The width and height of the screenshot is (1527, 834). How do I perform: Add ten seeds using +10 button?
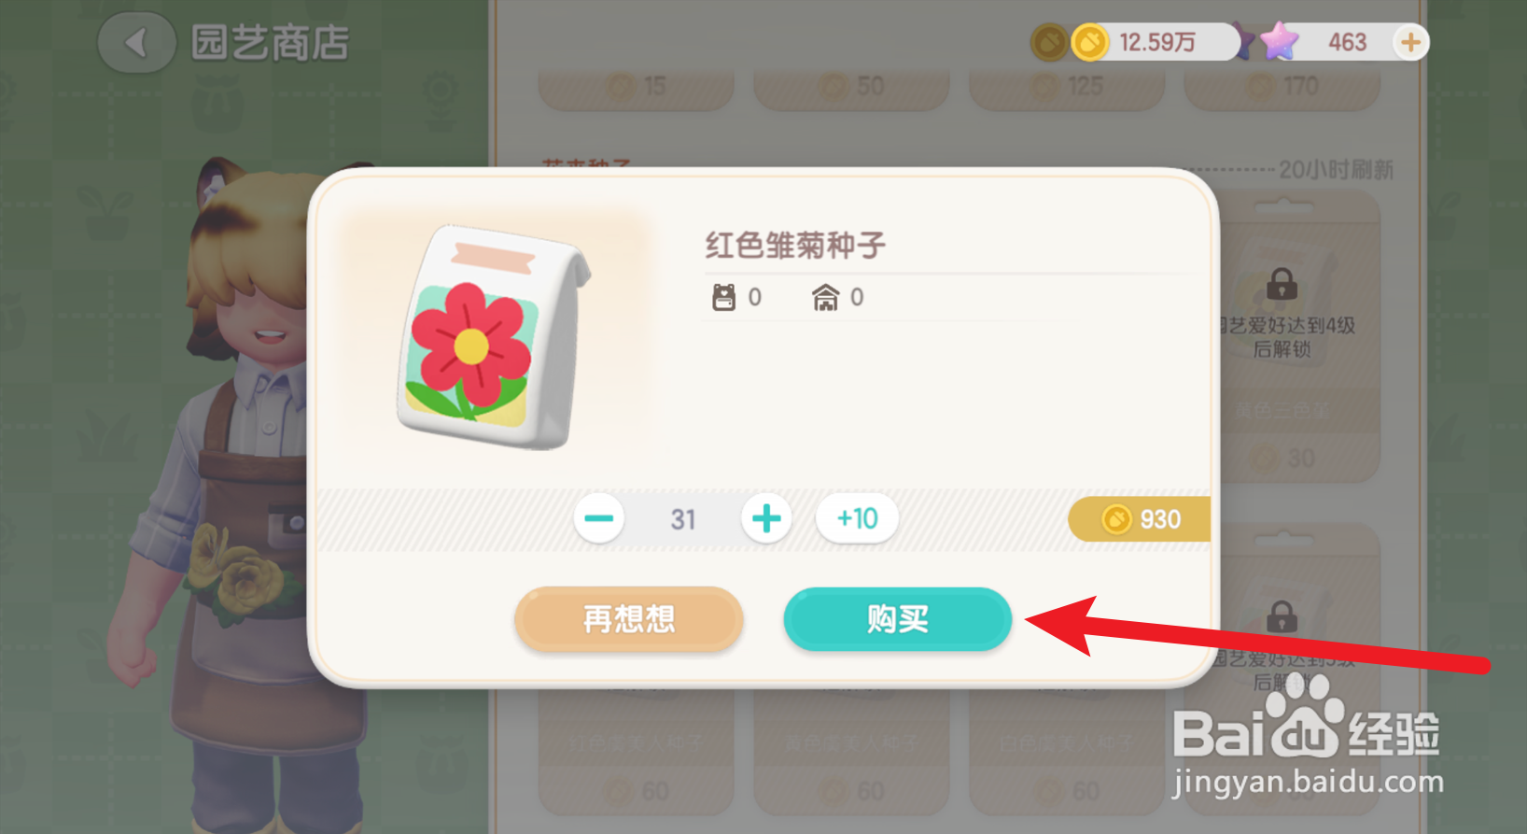(857, 518)
